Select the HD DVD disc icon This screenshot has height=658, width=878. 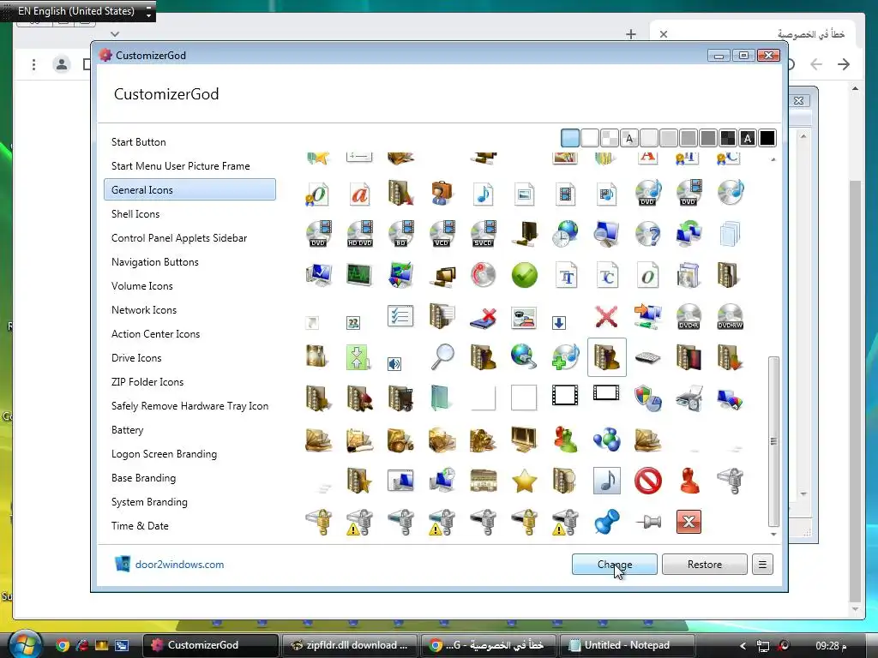pos(360,234)
